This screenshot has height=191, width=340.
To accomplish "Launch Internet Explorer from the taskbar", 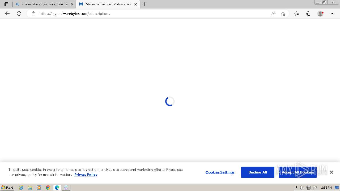I will [x=21, y=188].
